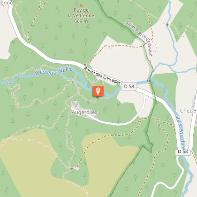
Task: Click the small building south of Augerolles
Action: [x=76, y=168]
